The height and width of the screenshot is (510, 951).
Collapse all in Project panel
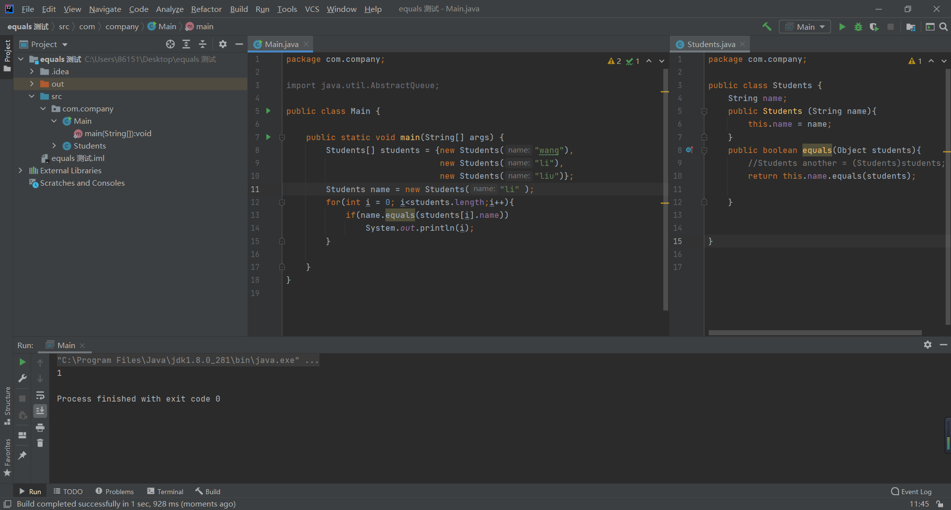pos(203,44)
